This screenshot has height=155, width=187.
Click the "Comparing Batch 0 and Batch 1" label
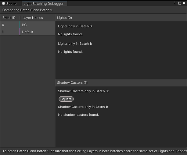point(27,10)
